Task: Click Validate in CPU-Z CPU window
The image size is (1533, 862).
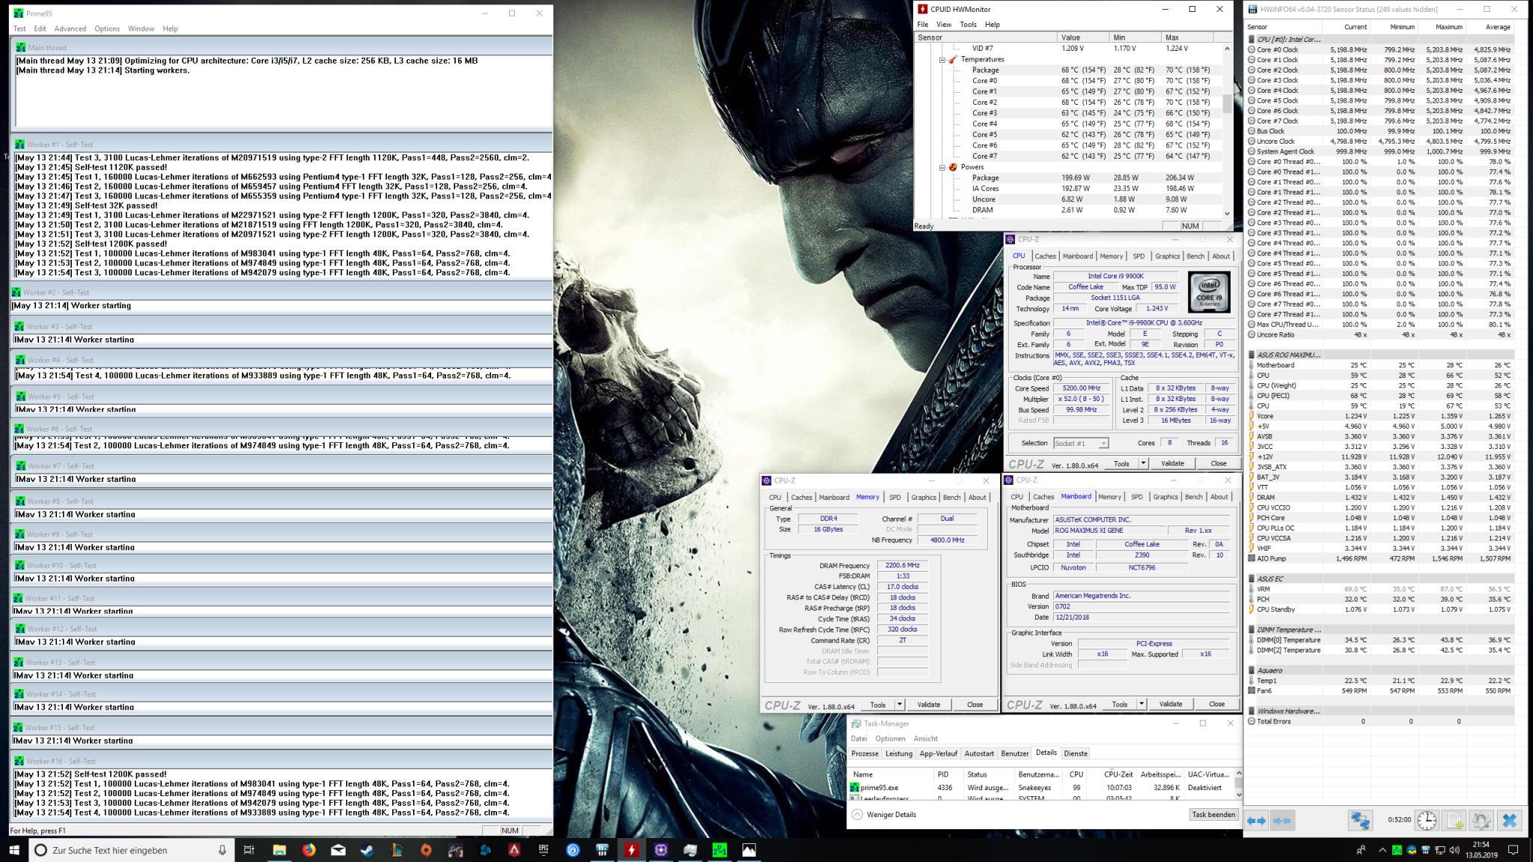Action: pos(1172,463)
